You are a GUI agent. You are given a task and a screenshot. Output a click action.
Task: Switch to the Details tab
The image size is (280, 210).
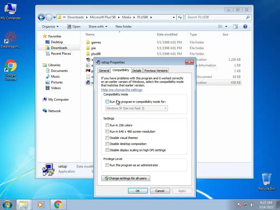[137, 71]
